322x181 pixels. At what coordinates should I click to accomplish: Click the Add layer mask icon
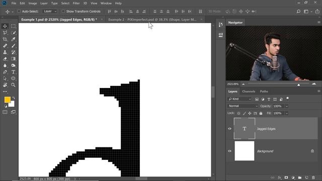286,177
